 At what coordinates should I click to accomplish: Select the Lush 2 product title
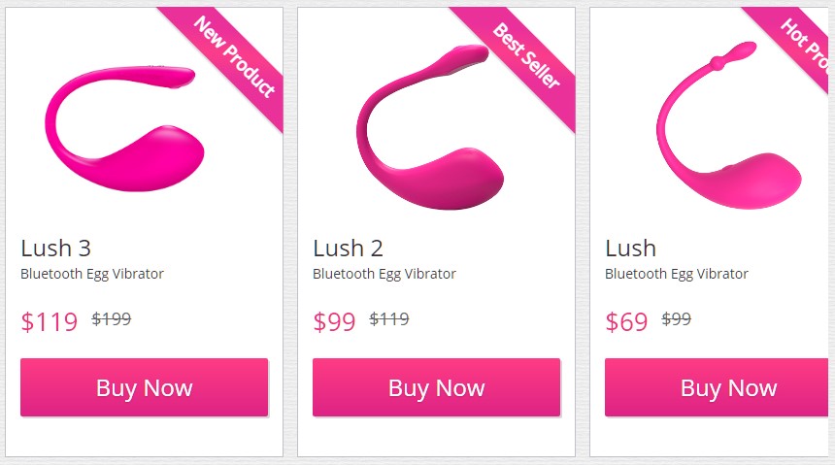(x=348, y=249)
